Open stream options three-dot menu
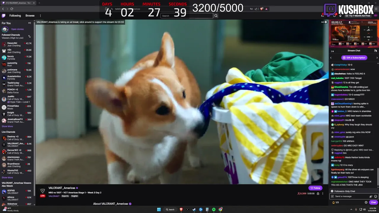 coord(323,193)
